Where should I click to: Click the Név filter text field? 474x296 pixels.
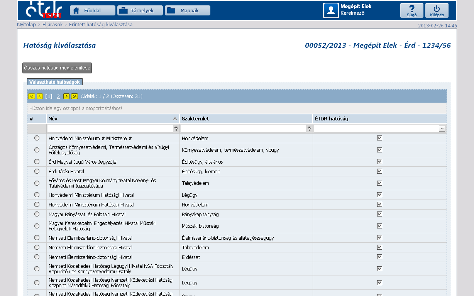(x=110, y=129)
